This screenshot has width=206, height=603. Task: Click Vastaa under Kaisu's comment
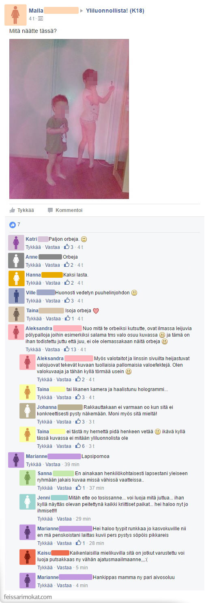coord(64,567)
